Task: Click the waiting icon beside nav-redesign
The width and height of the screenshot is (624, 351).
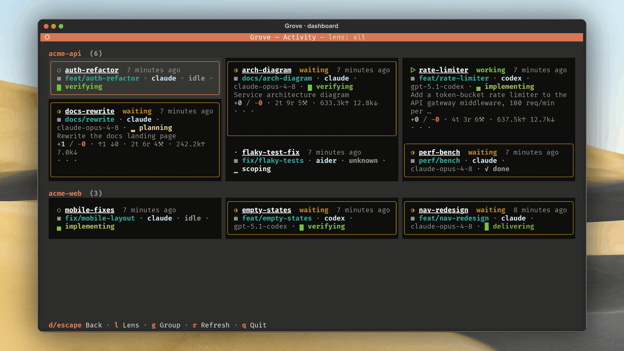Action: pyautogui.click(x=413, y=210)
